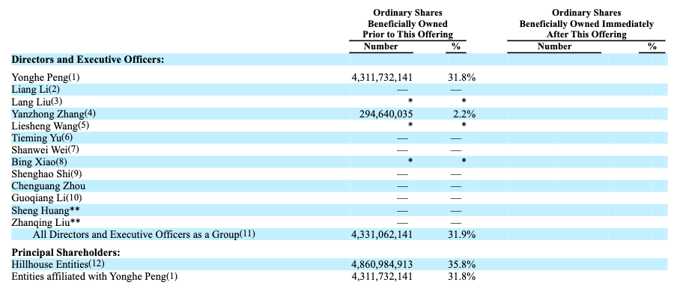Select Bing Xiao(8) row label
680x288 pixels.
(40, 162)
